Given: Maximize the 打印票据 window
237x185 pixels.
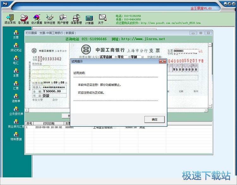Looking at the screenshot, I should coord(201,33).
